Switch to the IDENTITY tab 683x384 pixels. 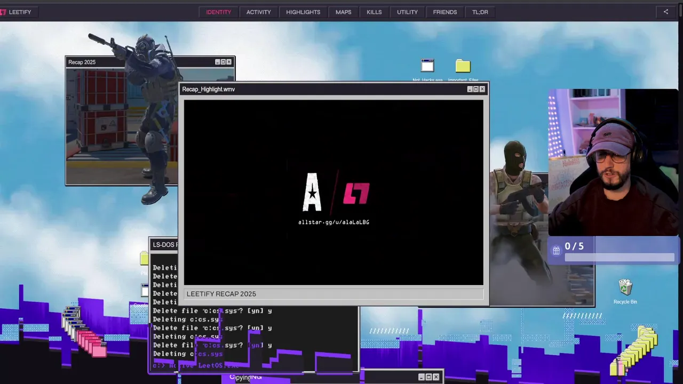tap(219, 12)
